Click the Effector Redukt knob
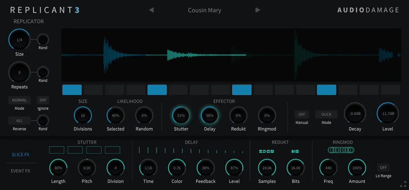Viewport: 409px width, 190px height. pyautogui.click(x=238, y=115)
